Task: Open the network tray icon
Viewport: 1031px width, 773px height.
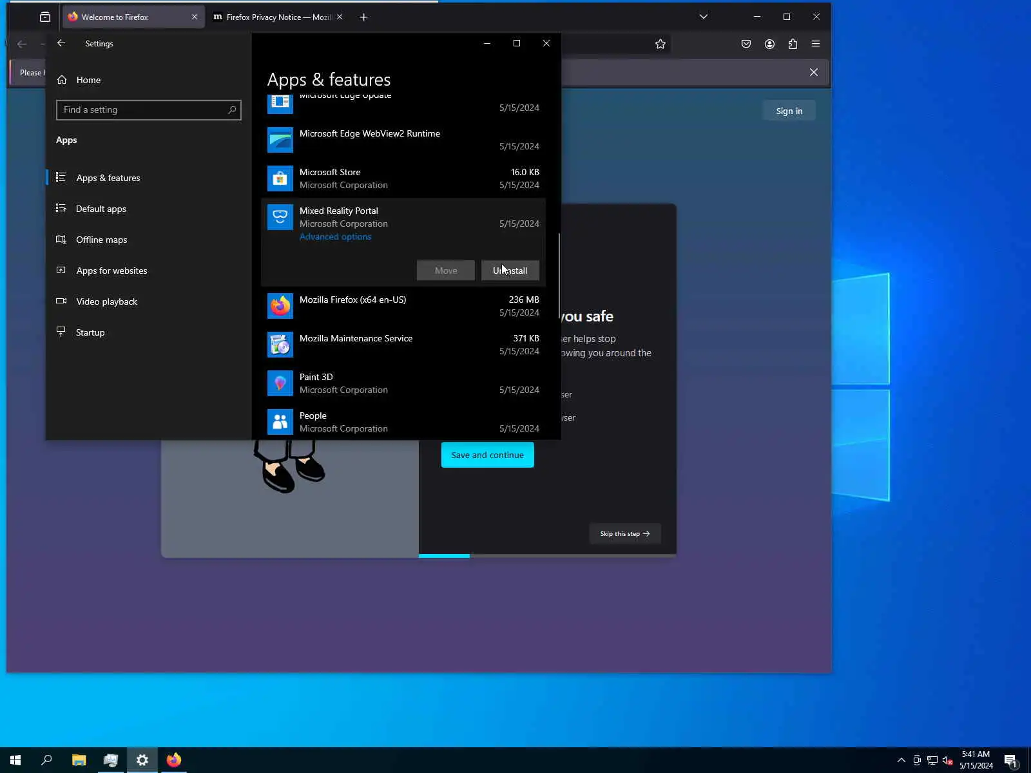Action: point(932,760)
